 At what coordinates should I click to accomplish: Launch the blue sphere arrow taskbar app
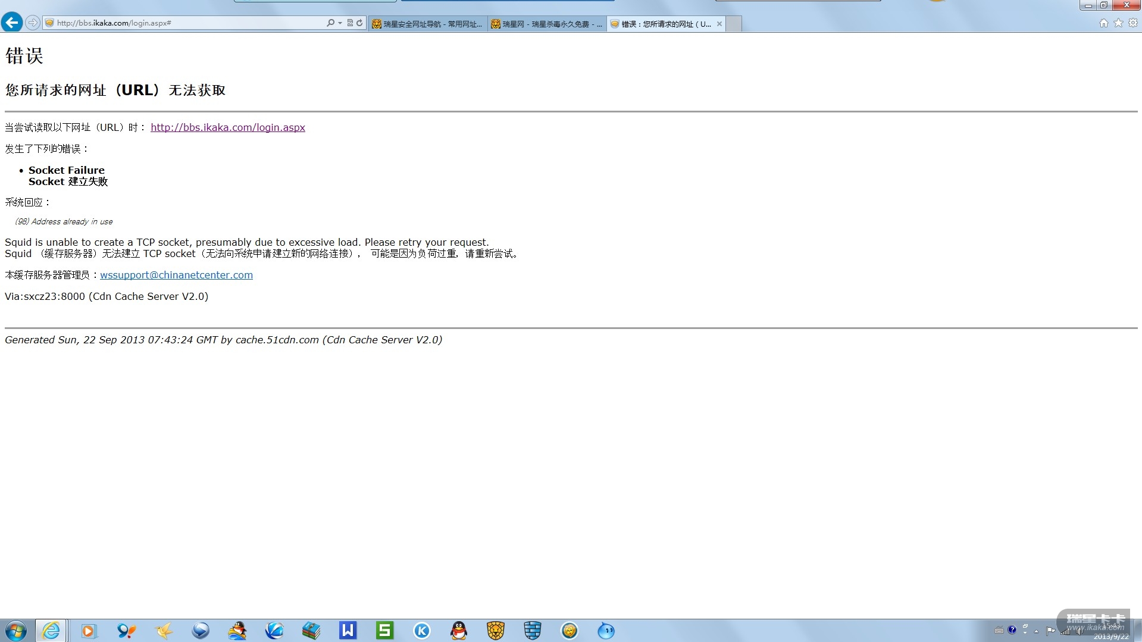(x=200, y=631)
